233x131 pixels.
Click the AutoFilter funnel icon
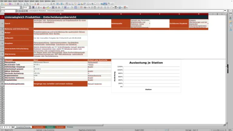[x=75, y=4]
